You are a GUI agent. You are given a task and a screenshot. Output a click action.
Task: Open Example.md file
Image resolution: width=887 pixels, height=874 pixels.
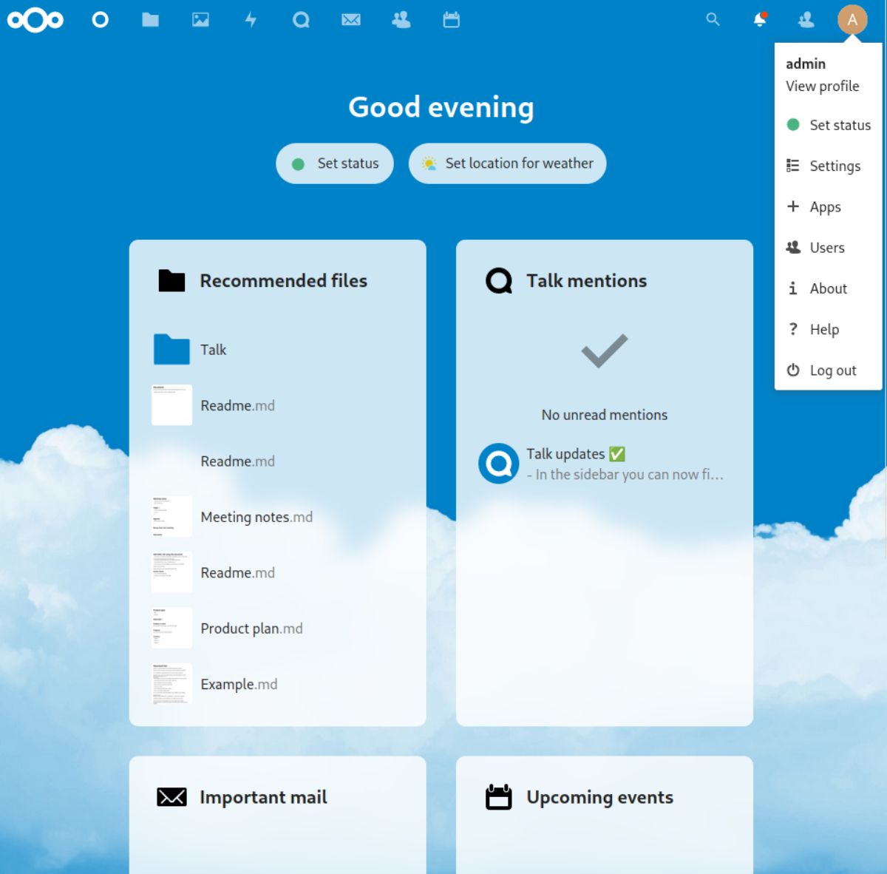click(x=278, y=684)
